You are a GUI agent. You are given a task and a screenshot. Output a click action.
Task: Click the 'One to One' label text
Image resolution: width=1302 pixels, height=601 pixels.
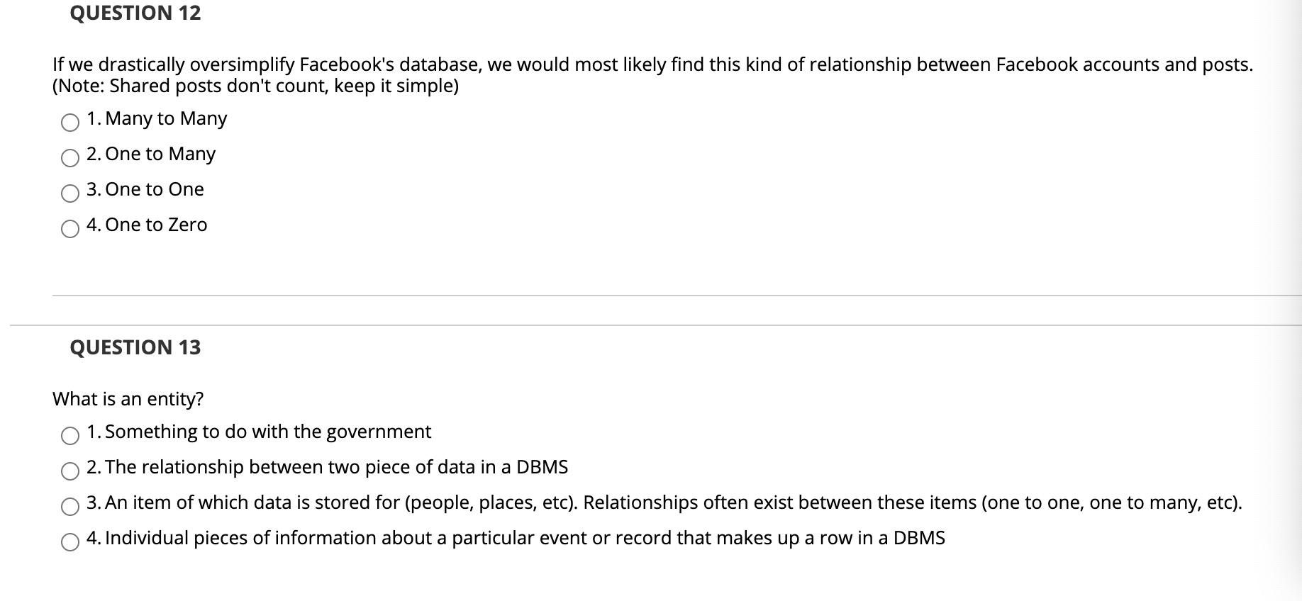pyautogui.click(x=145, y=189)
